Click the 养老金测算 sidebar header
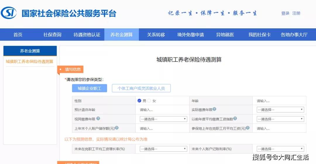 [30, 51]
